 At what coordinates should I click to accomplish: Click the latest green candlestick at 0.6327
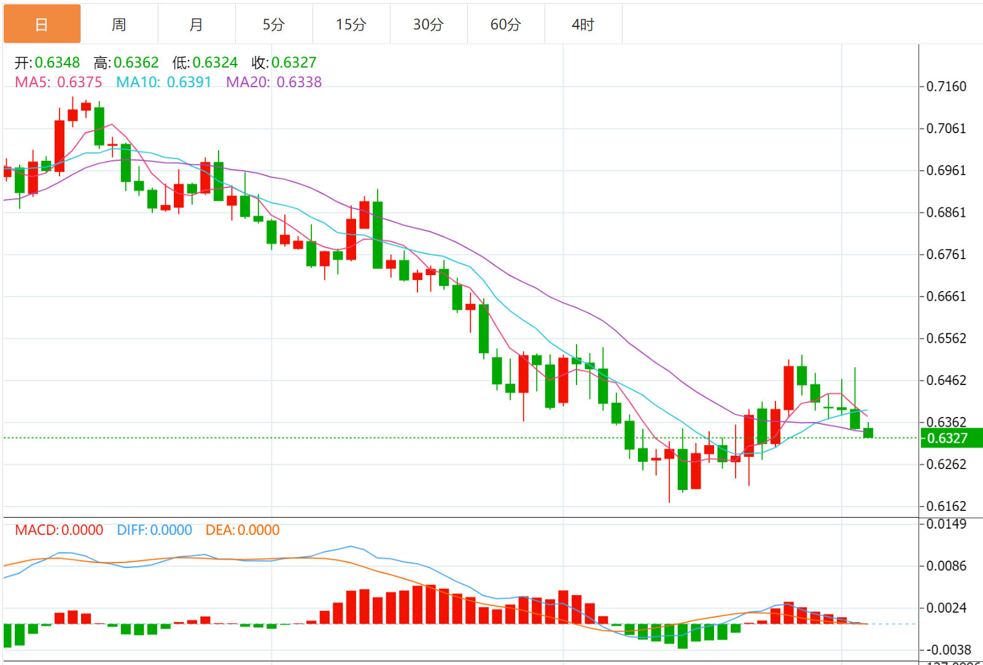point(868,432)
